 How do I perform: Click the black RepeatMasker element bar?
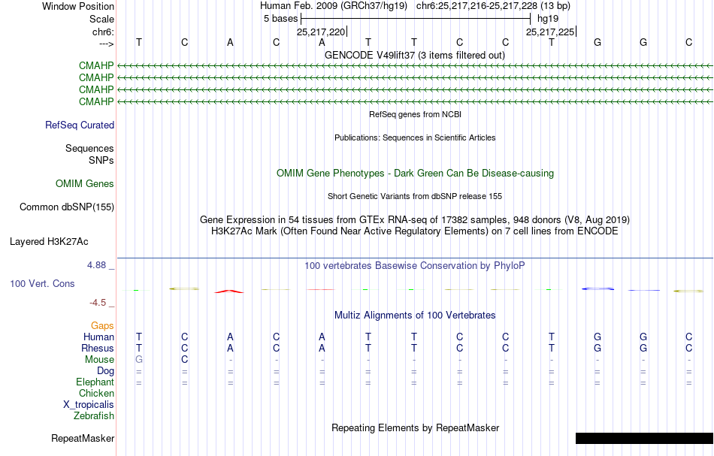644,438
